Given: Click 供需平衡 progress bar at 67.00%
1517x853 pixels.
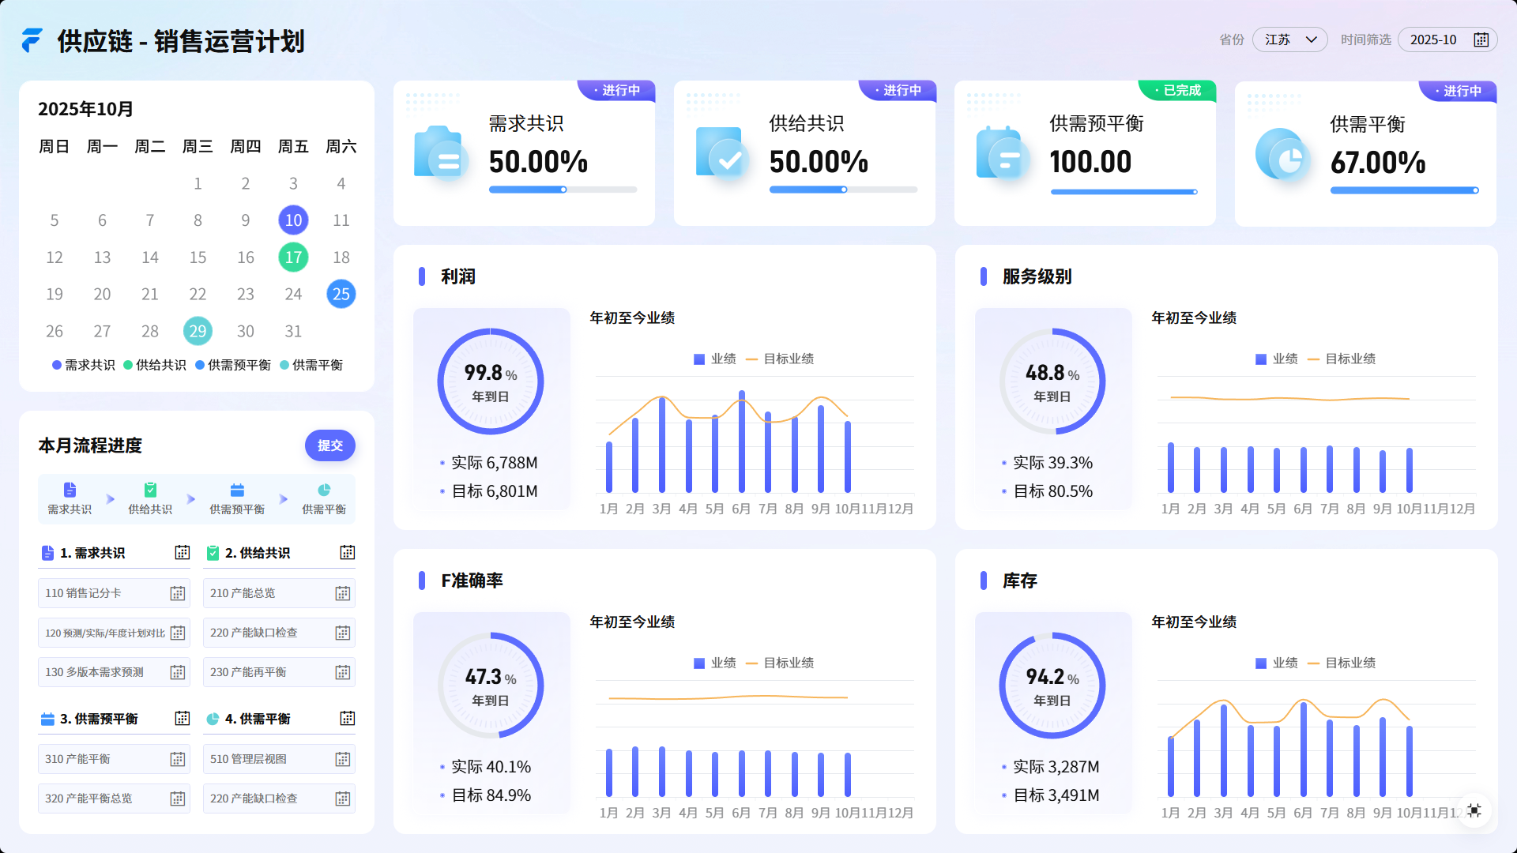Looking at the screenshot, I should (1405, 190).
